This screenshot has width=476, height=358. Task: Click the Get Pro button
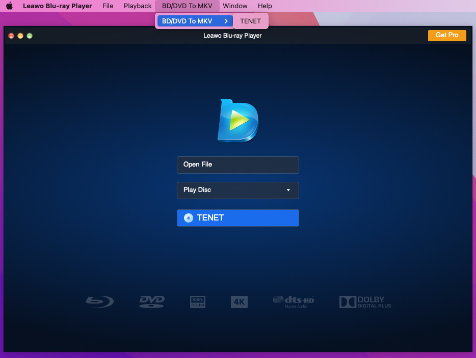tap(447, 35)
